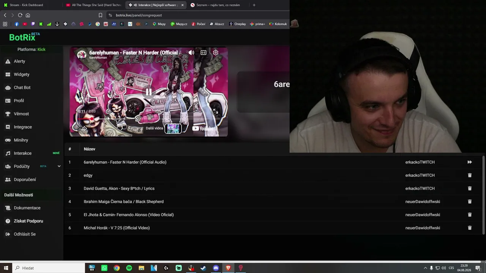
Task: Delete the Michal Horák V 7:25 song
Action: 470,228
